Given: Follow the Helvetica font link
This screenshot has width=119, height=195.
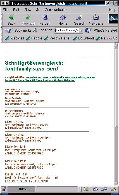Looking at the screenshot, I should [x=69, y=80].
